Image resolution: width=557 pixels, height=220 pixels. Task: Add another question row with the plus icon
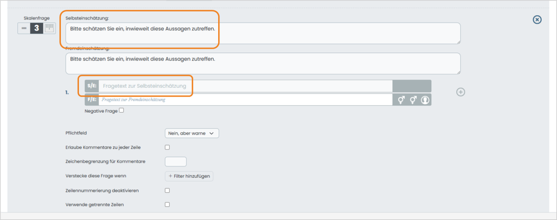click(460, 92)
